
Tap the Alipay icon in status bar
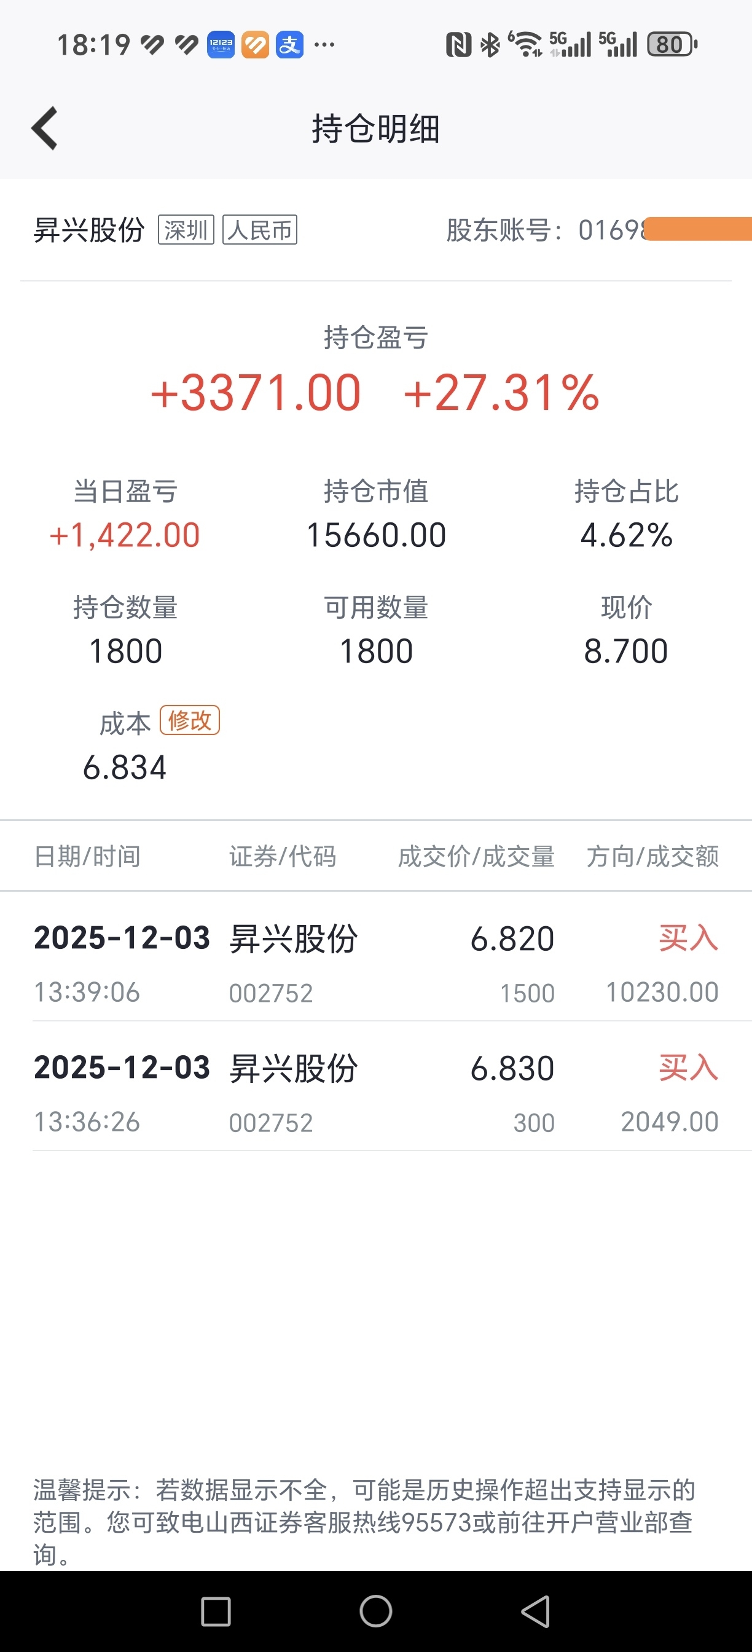[290, 45]
